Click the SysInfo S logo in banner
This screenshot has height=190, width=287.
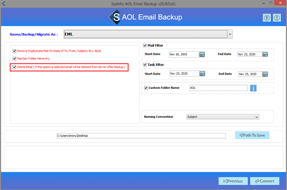point(115,17)
